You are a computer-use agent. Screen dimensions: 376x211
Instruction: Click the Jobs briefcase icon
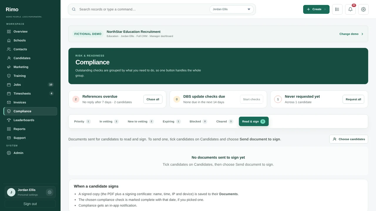tap(9, 85)
